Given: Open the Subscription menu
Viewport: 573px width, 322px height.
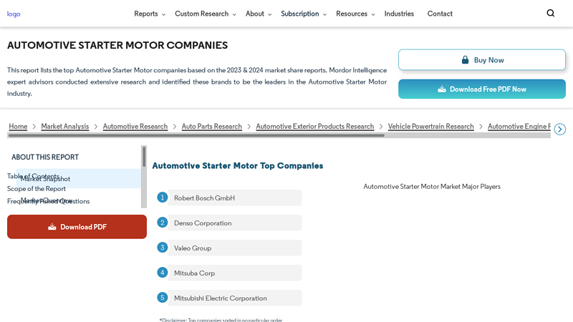Looking at the screenshot, I should pyautogui.click(x=299, y=14).
